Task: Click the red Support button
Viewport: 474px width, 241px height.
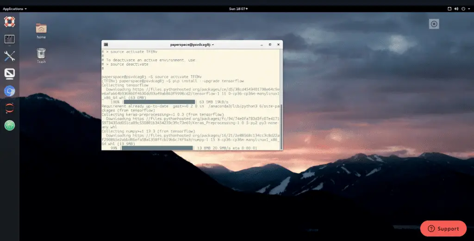Action: tap(443, 229)
